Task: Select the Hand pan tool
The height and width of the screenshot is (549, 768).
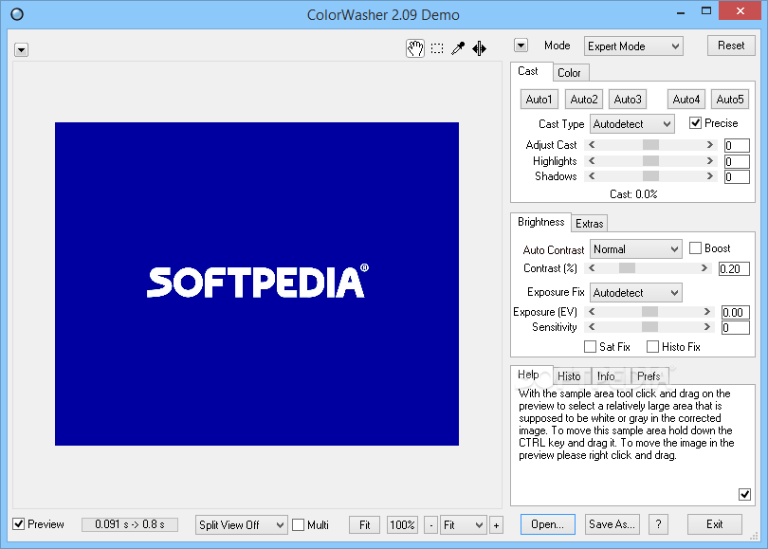Action: click(x=415, y=48)
